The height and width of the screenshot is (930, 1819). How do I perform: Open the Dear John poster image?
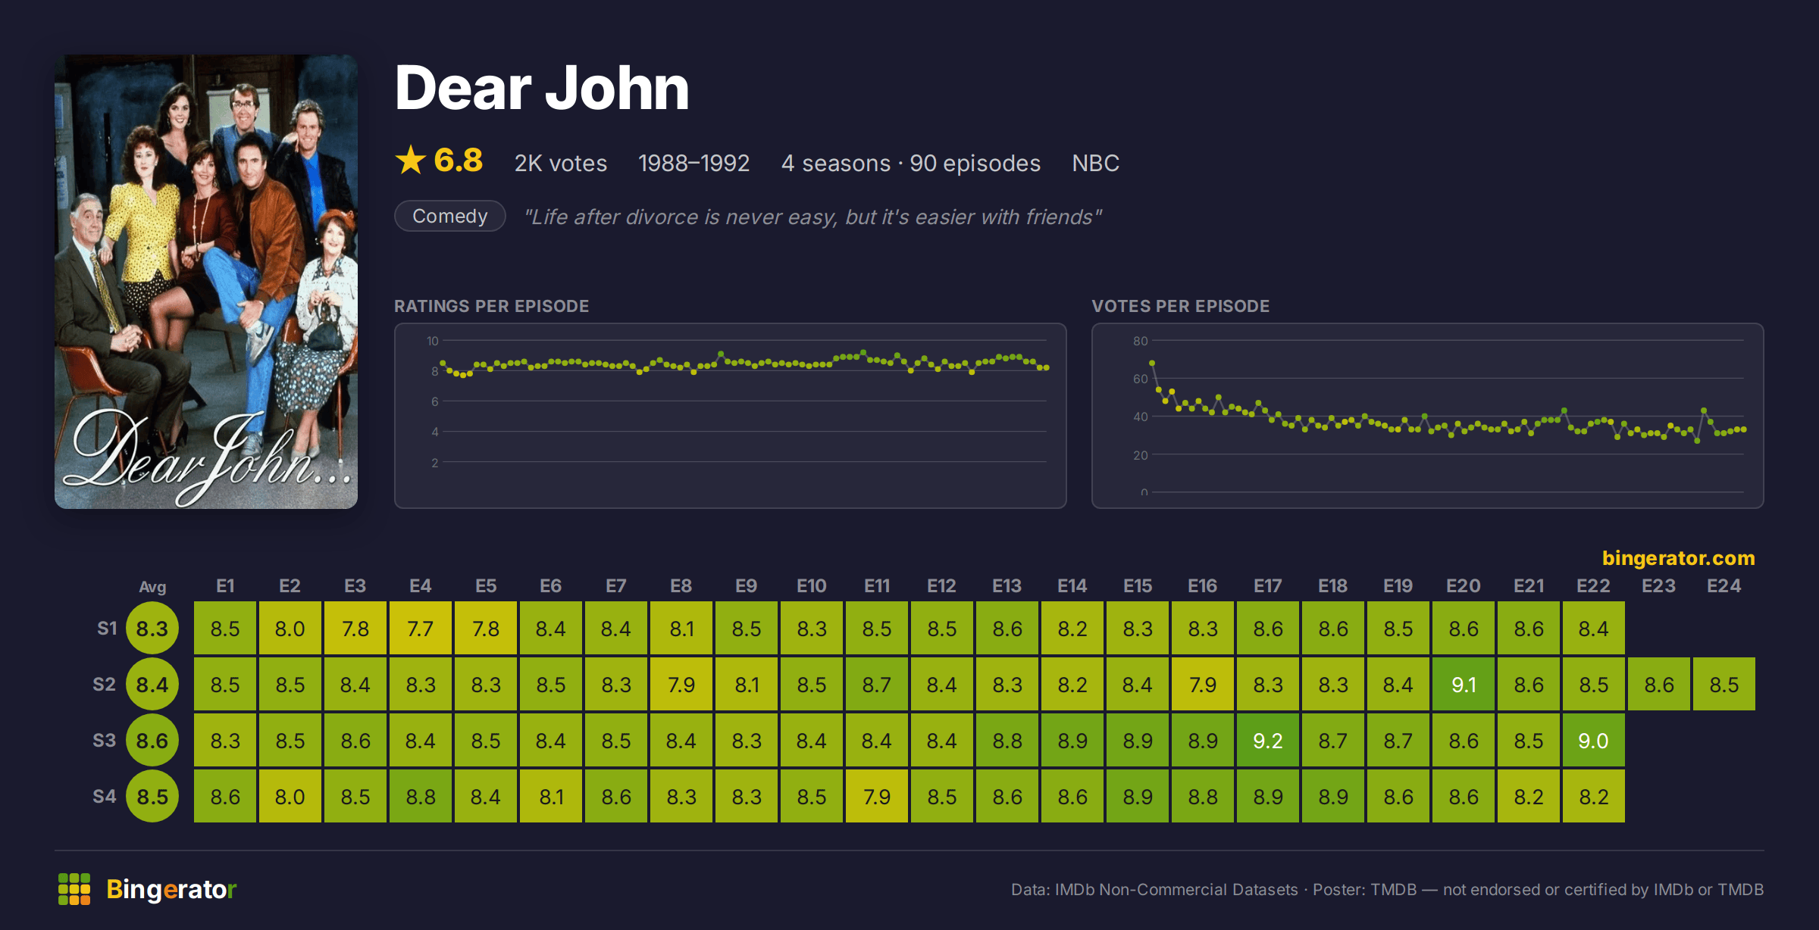pyautogui.click(x=206, y=281)
